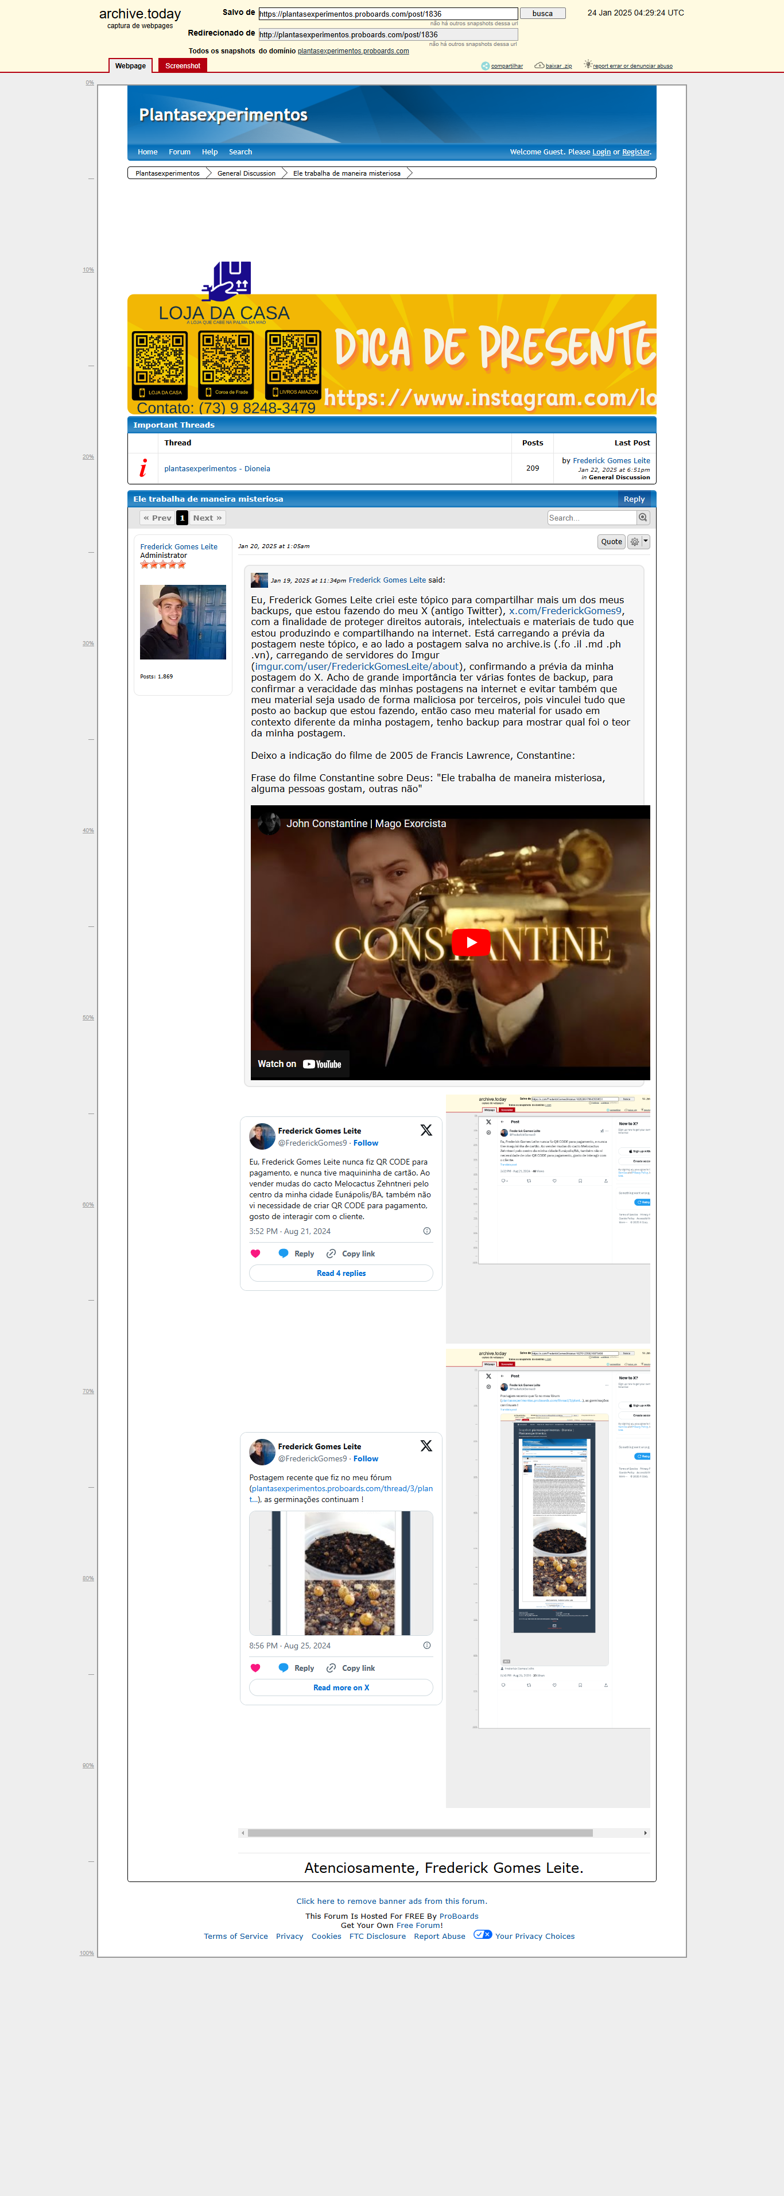Viewport: 784px width, 2196px height.
Task: Click the red info icon for Dioneia thread
Action: [143, 468]
